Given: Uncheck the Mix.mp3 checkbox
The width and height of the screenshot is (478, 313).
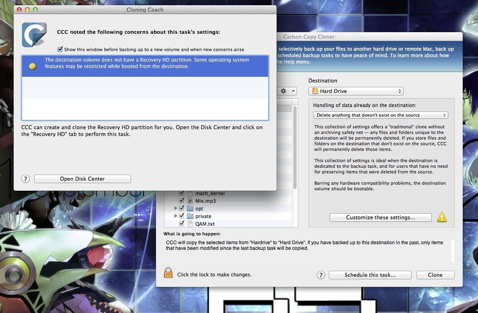Looking at the screenshot, I should click(x=181, y=200).
